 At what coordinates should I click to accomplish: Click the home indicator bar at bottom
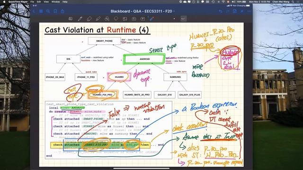[x=142, y=169]
